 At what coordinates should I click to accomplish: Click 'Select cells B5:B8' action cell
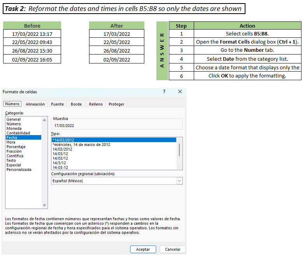[247, 33]
